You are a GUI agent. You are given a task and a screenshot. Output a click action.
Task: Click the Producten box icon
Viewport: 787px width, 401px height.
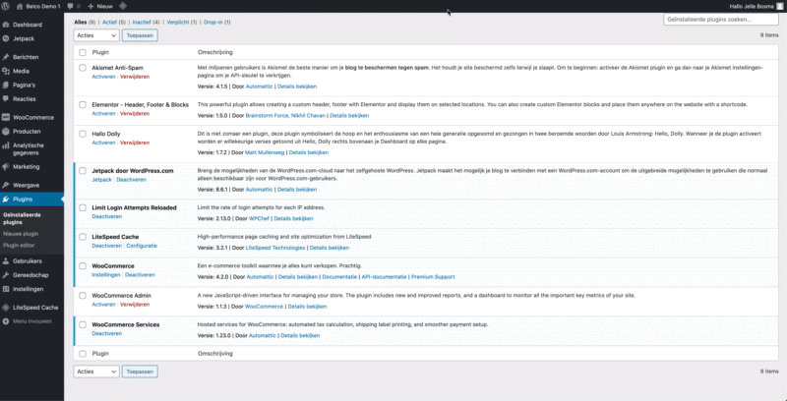tap(6, 132)
